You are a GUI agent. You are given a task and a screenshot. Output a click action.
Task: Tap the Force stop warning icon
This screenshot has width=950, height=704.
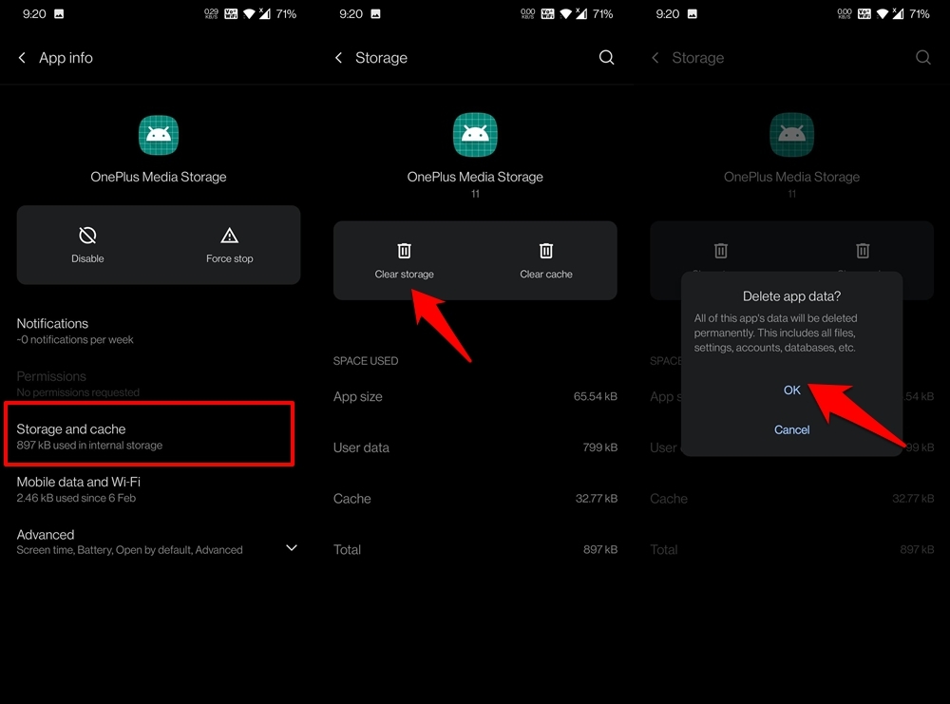(229, 235)
